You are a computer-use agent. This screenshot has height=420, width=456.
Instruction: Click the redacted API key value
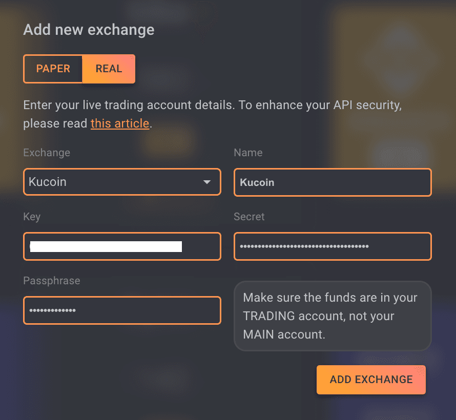tap(106, 246)
